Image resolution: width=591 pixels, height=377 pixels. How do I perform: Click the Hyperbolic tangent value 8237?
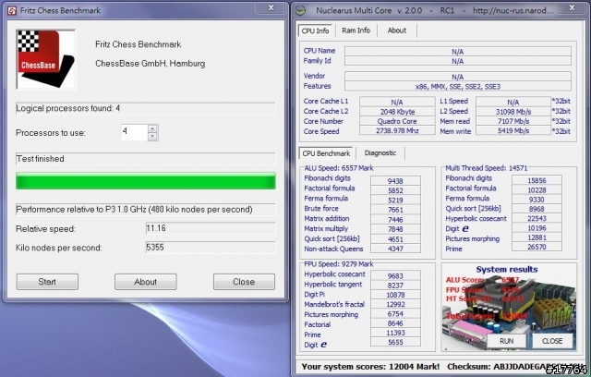tap(395, 286)
